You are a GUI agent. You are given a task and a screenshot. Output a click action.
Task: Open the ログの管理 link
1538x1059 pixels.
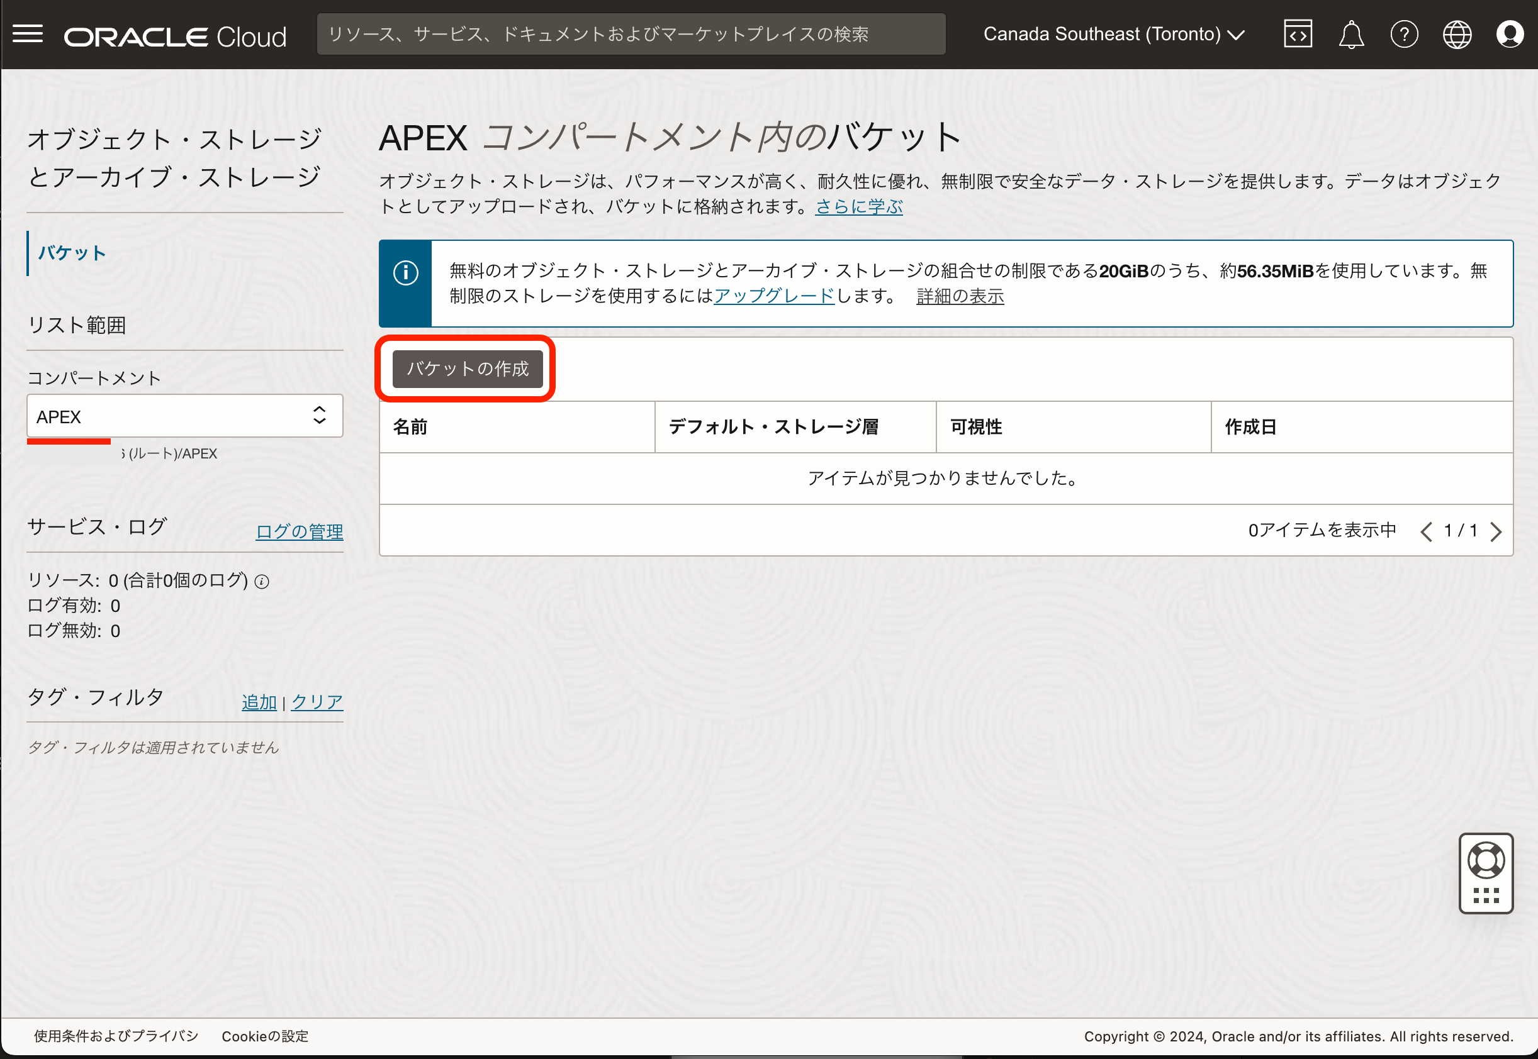(x=300, y=531)
